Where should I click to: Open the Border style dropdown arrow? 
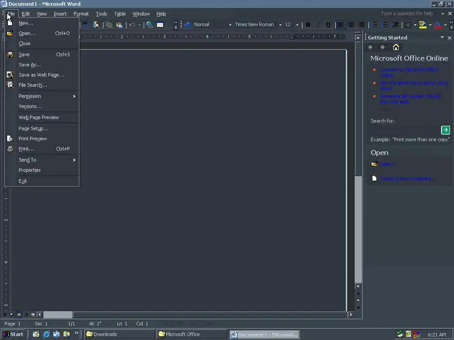[415, 25]
